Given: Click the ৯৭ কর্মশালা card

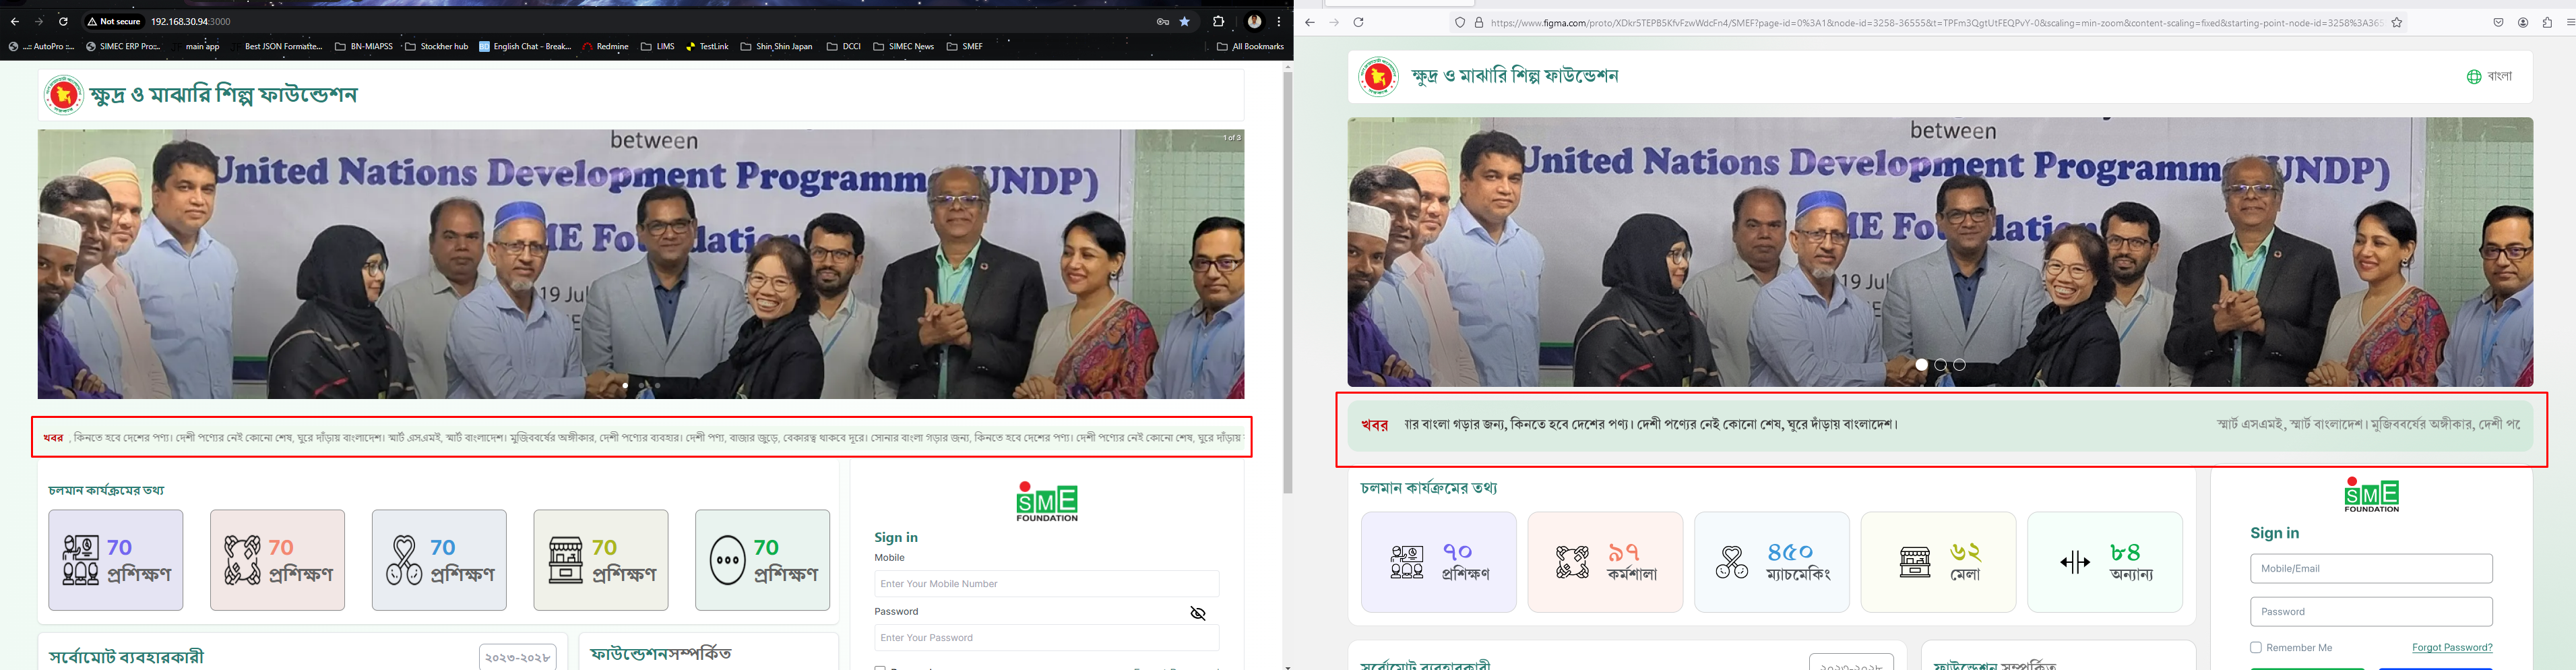Looking at the screenshot, I should point(1605,562).
